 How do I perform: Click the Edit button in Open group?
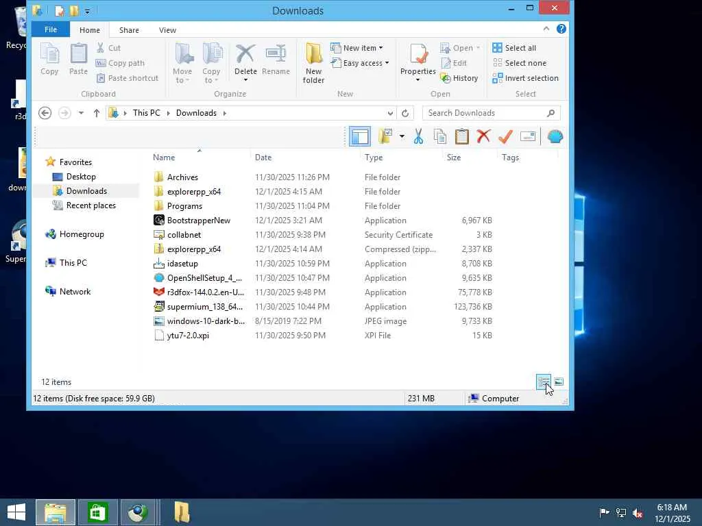[454, 63]
